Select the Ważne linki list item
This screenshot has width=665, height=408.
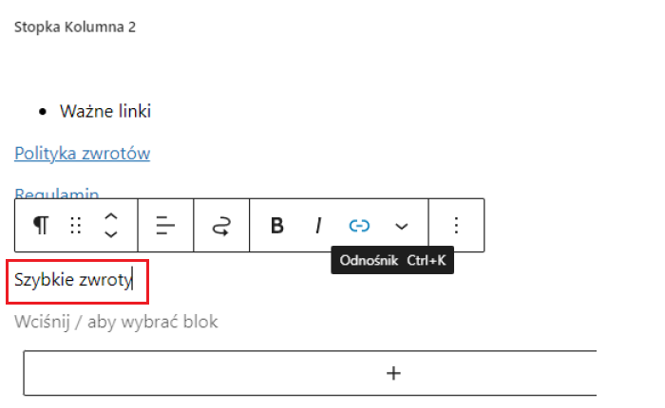[105, 111]
